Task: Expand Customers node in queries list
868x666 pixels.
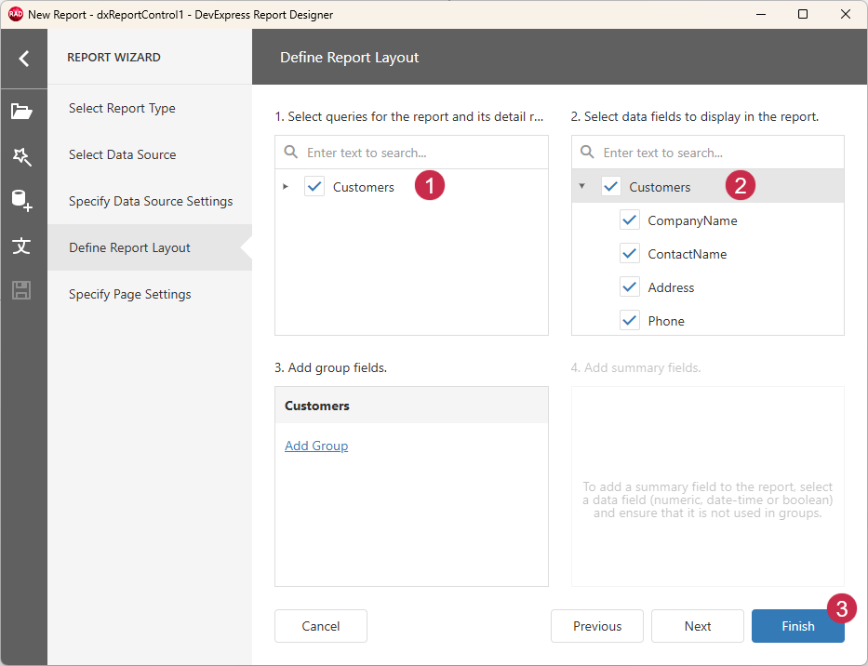Action: (x=286, y=187)
